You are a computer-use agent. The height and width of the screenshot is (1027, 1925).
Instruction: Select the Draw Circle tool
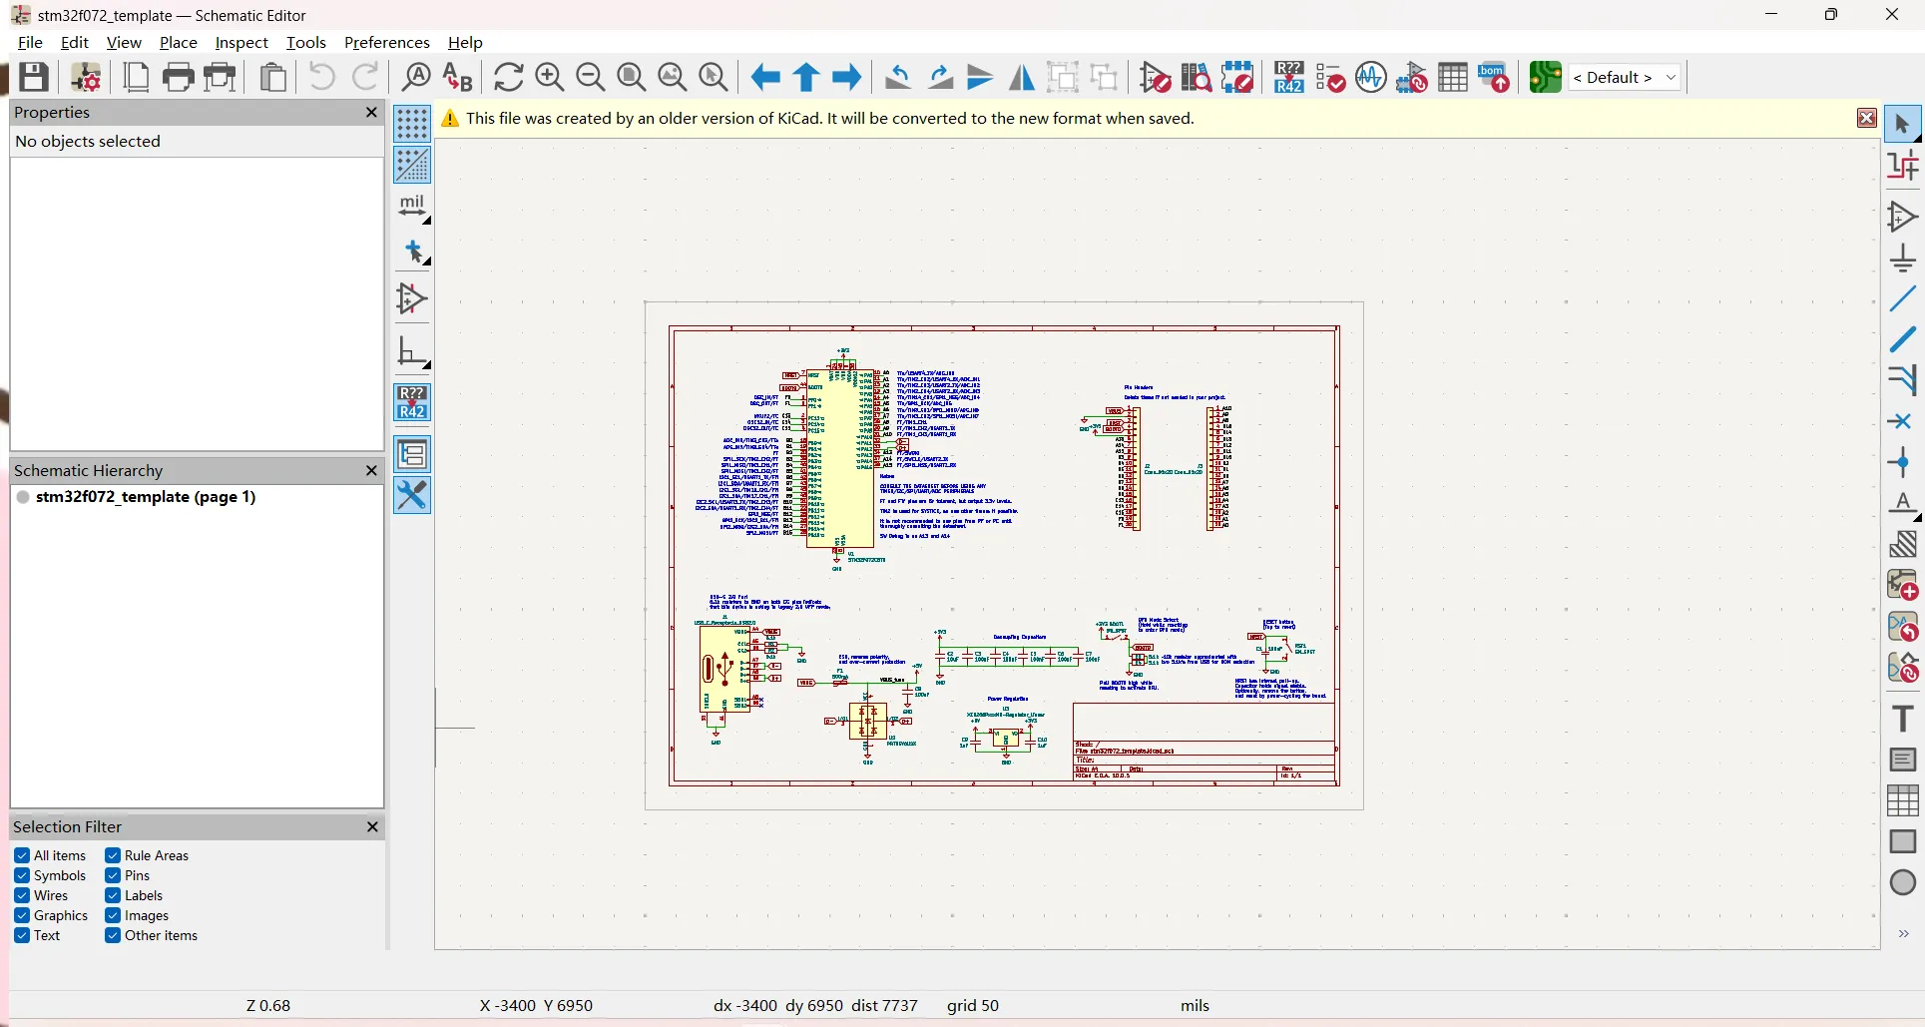coord(1903,882)
